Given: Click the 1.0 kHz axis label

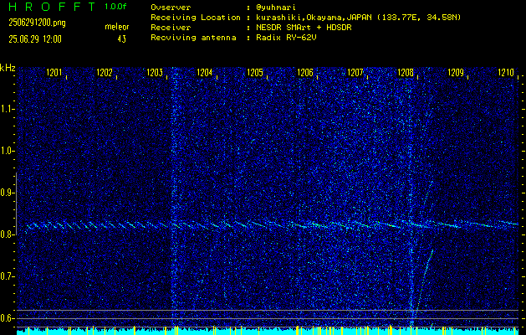Looking at the screenshot, I should pos(8,151).
